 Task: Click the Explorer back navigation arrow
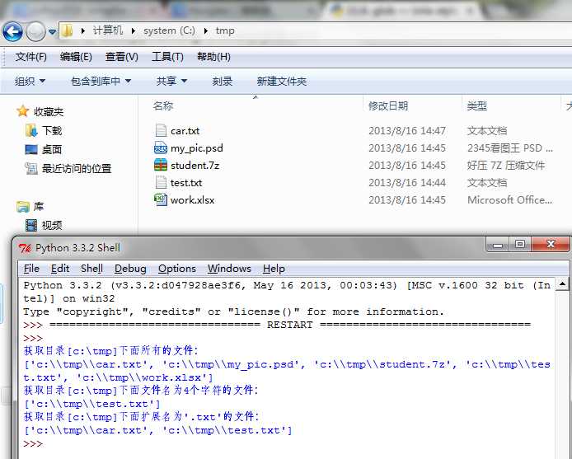(12, 32)
